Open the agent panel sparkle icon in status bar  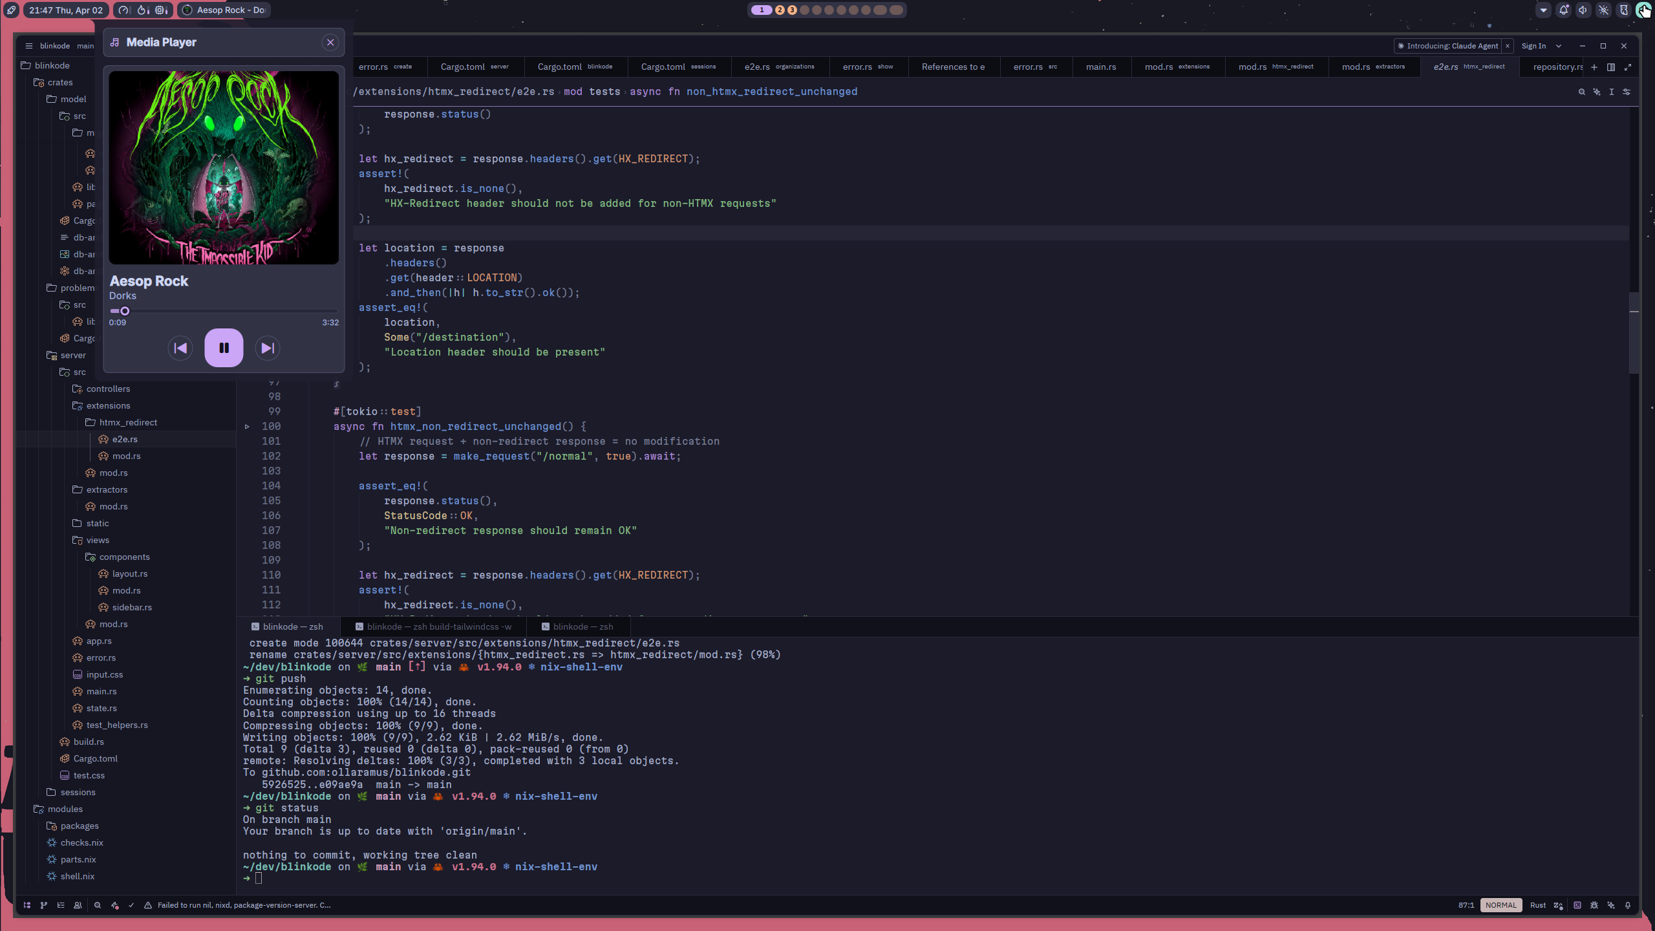[1611, 905]
